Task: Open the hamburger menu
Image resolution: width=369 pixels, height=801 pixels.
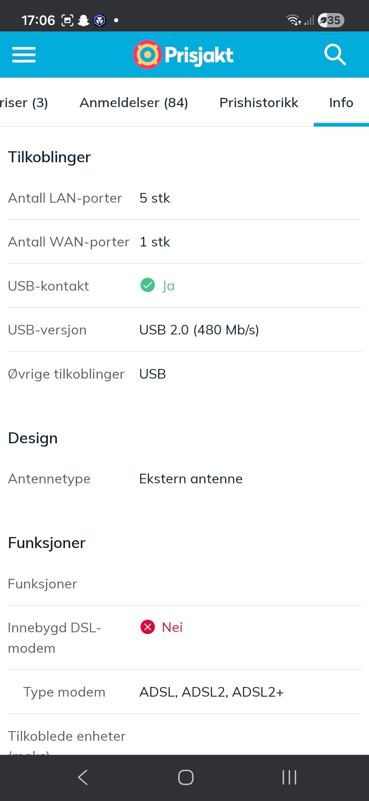Action: click(24, 55)
